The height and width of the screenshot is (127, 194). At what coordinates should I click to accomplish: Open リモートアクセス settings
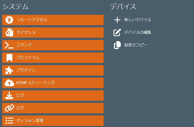53,20
